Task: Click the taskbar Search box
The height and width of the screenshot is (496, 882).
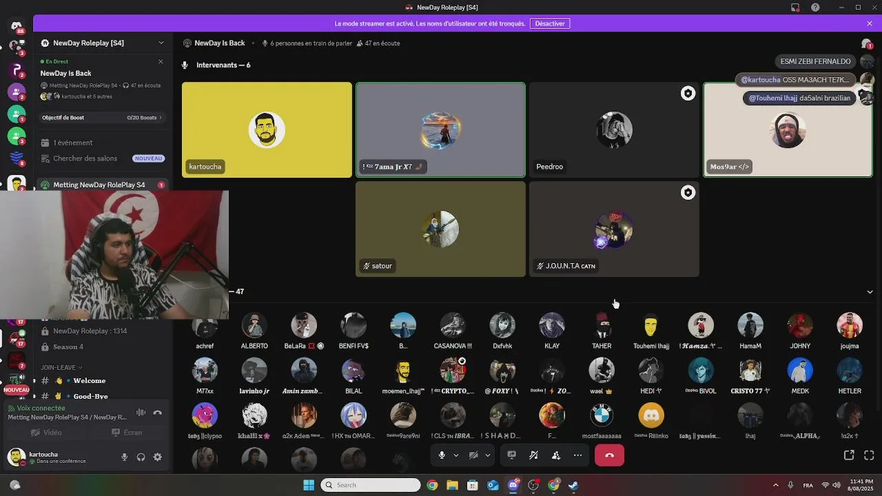Action: 371,485
